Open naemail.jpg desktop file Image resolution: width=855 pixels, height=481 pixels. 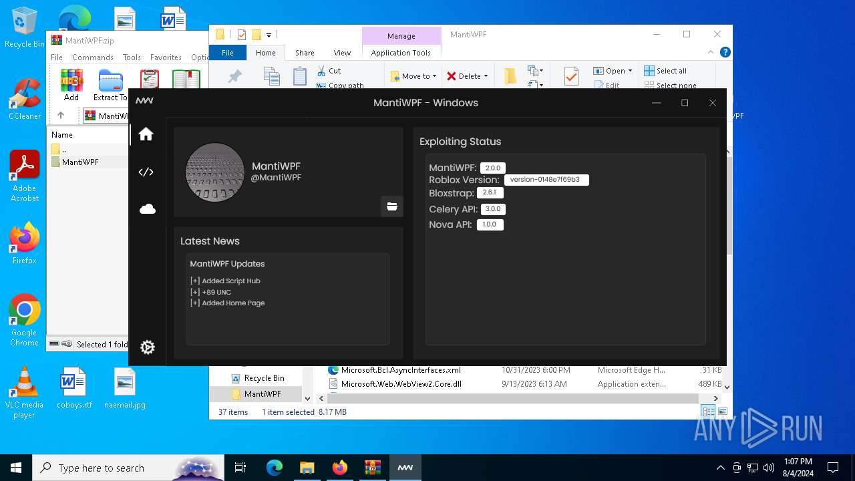coord(125,387)
